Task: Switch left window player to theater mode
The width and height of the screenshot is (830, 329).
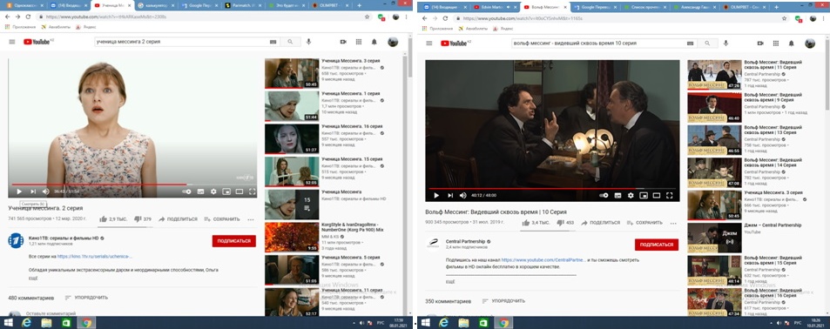Action: click(240, 191)
